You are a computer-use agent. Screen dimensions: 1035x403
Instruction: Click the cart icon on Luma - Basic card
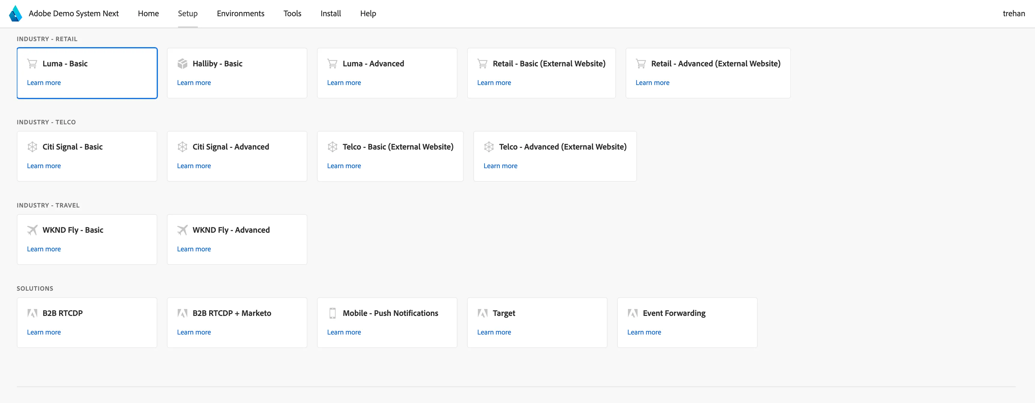point(32,63)
